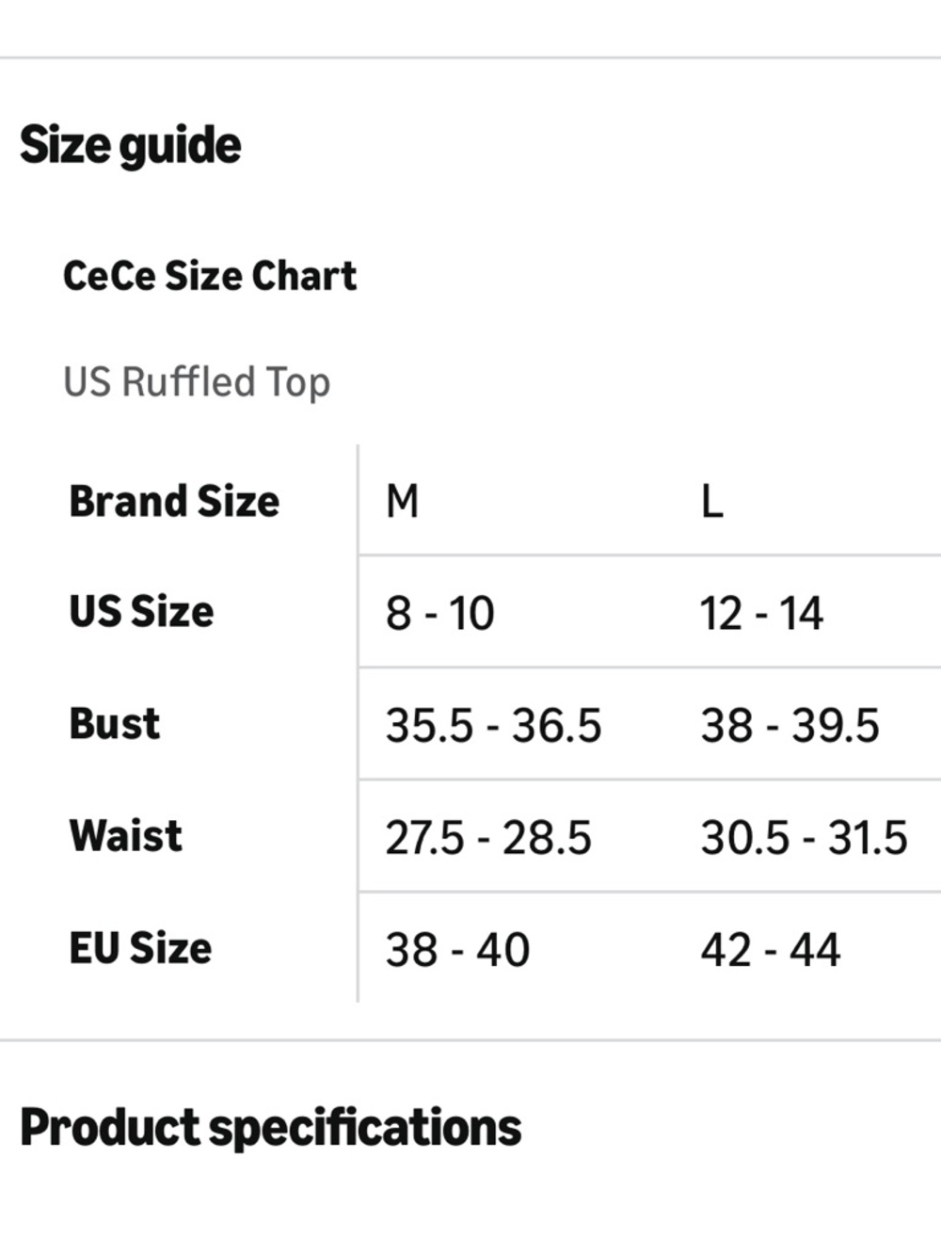This screenshot has height=1255, width=941.
Task: Click the US Size row header
Action: 141,612
